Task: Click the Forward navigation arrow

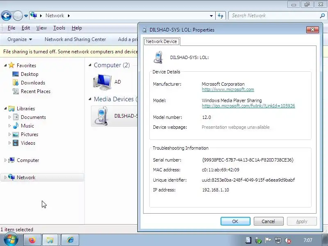Action: click(x=18, y=16)
